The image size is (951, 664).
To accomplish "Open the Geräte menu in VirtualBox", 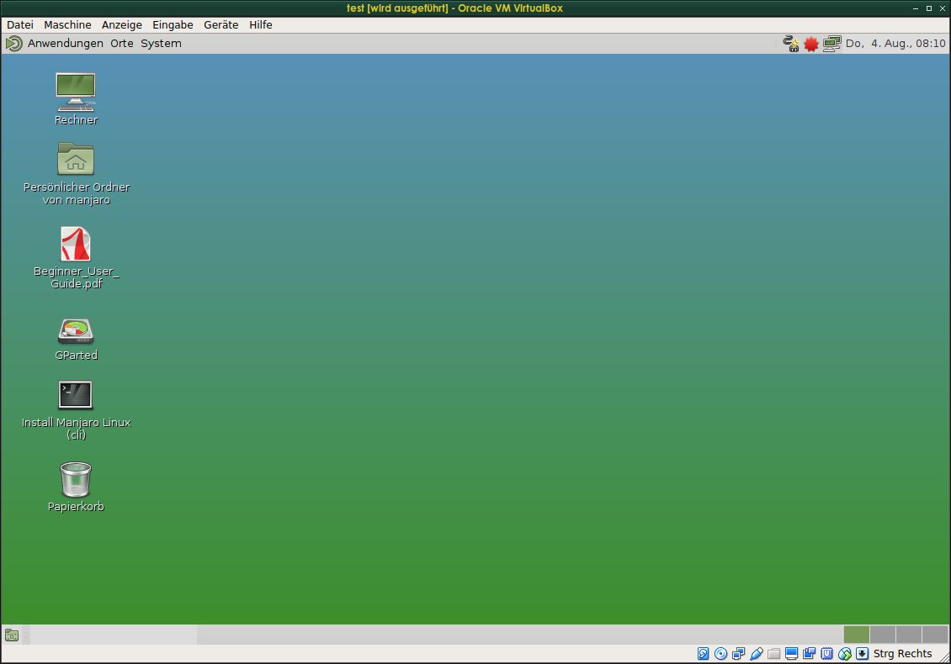I will tap(220, 25).
